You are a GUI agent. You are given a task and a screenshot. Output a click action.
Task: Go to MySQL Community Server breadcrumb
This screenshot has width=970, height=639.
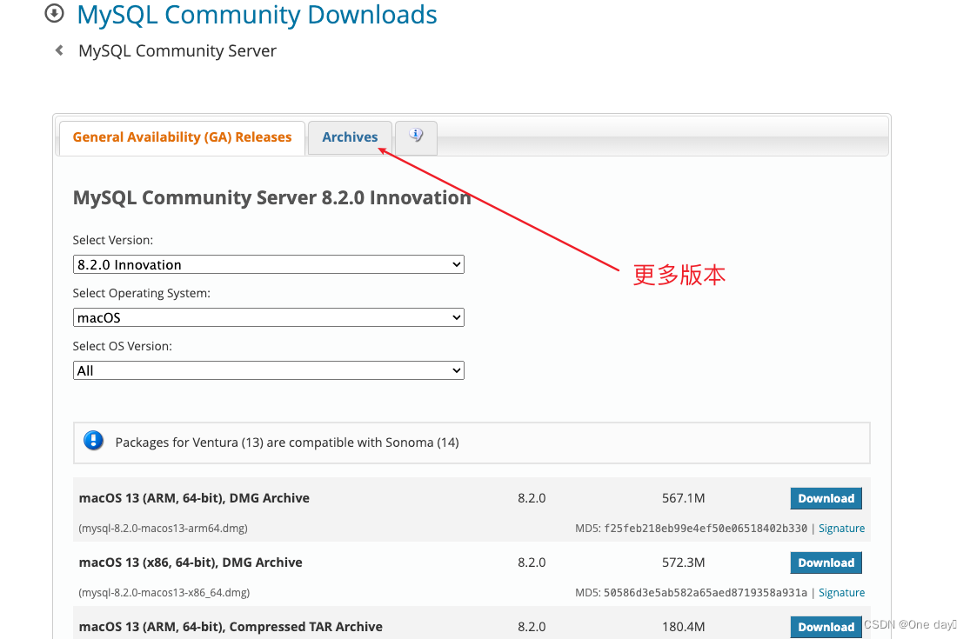177,51
